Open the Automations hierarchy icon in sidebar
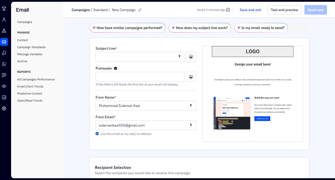335x180 pixels. pos(4,31)
